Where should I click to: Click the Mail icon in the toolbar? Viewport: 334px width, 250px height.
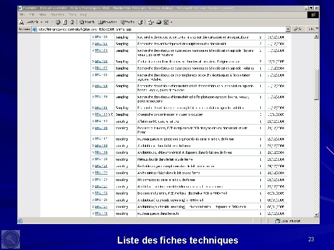click(150, 22)
